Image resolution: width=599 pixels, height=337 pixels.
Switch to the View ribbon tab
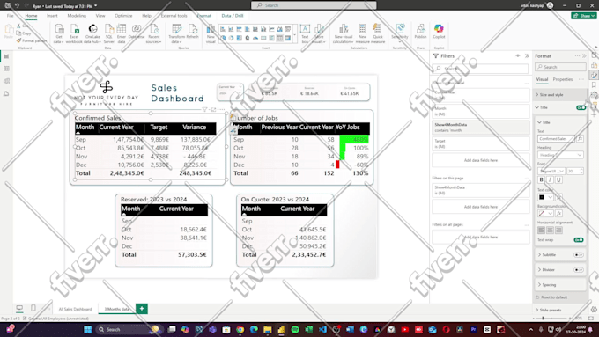pos(100,16)
